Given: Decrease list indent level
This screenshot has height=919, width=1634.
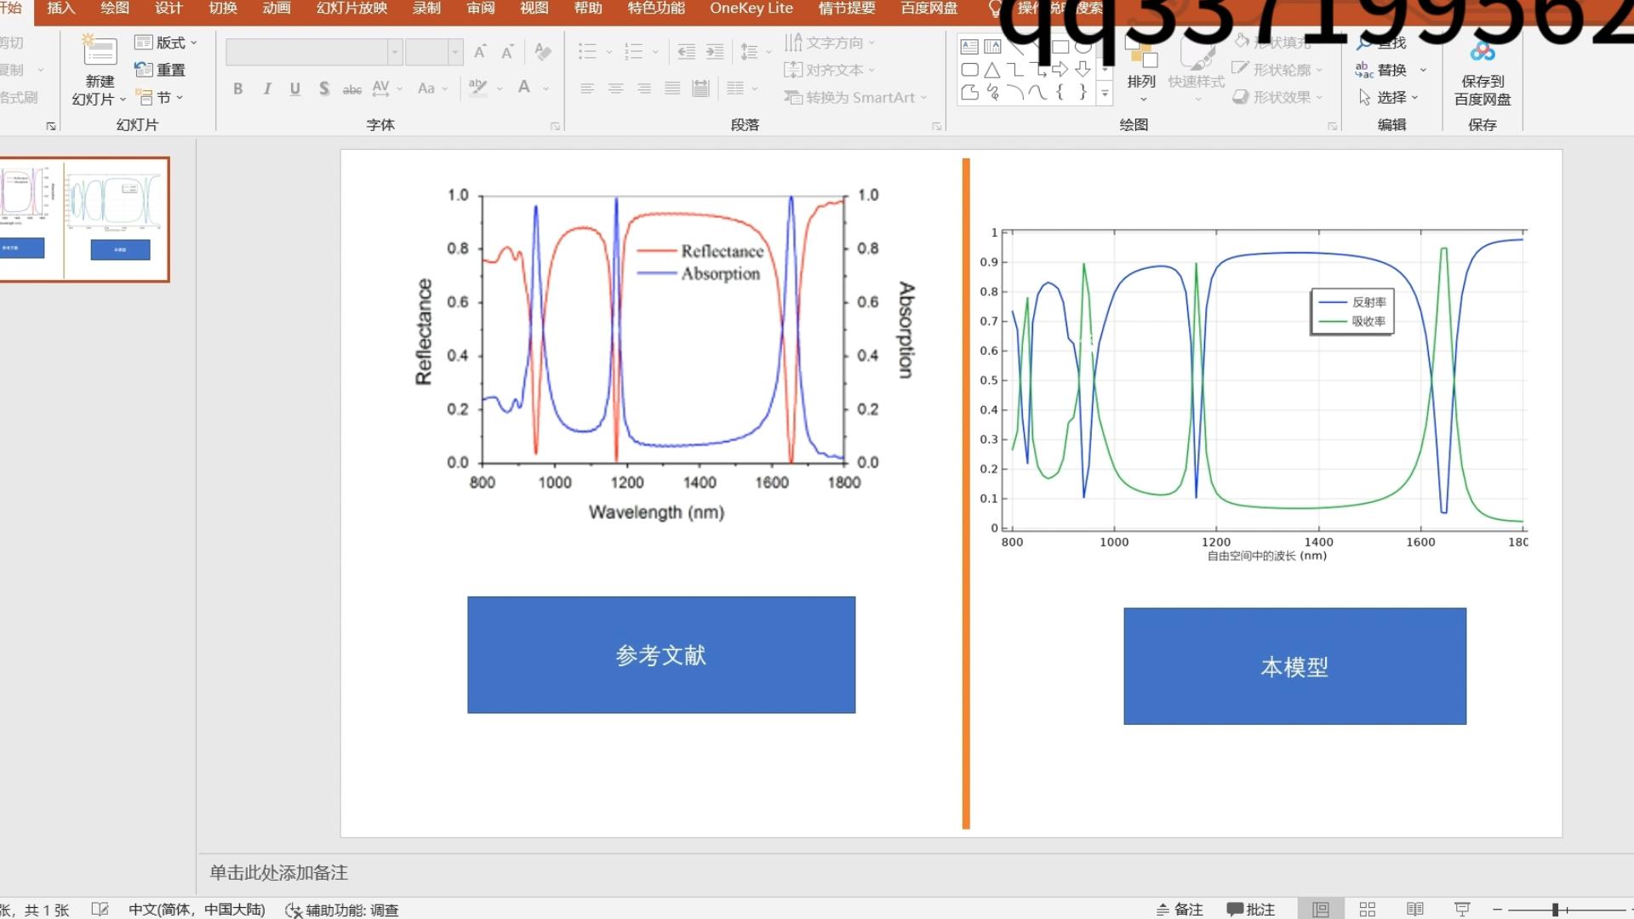Looking at the screenshot, I should pyautogui.click(x=686, y=52).
